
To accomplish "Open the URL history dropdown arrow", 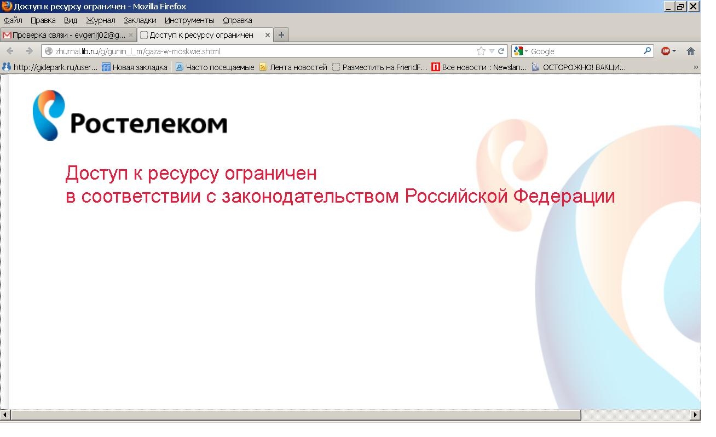I will pyautogui.click(x=492, y=51).
